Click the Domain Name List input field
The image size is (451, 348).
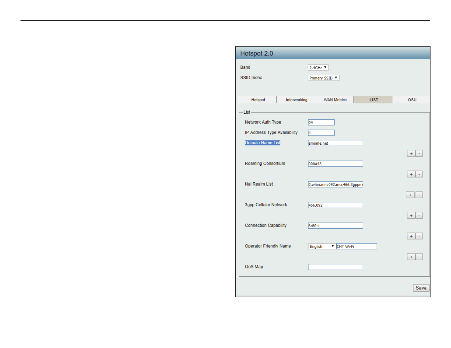pos(335,143)
